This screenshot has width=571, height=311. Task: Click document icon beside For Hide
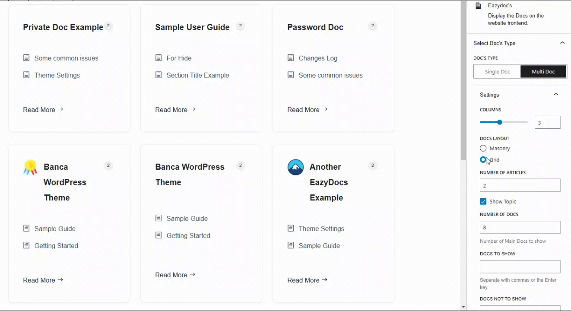[159, 58]
